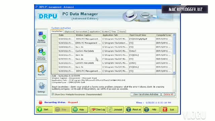Screen dimensions: 215x121
Task: Click the red recording status icon
Action: 40,102
